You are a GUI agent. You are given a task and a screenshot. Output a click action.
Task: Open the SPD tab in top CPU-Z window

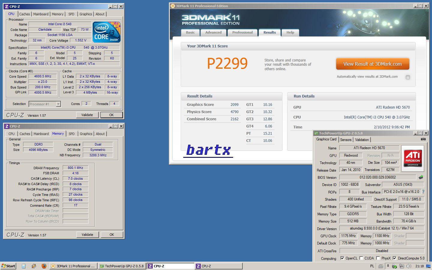(71, 14)
